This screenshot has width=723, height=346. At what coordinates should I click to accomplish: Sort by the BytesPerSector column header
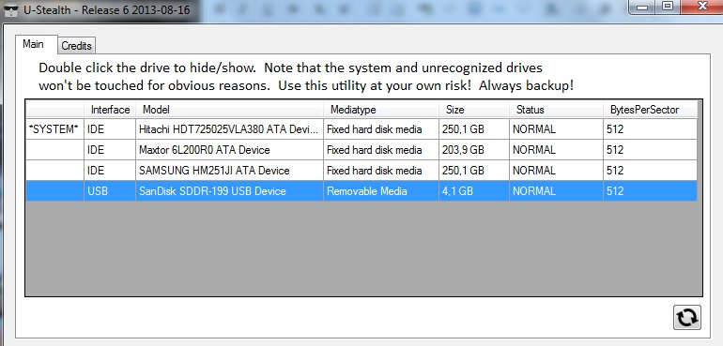click(x=650, y=110)
